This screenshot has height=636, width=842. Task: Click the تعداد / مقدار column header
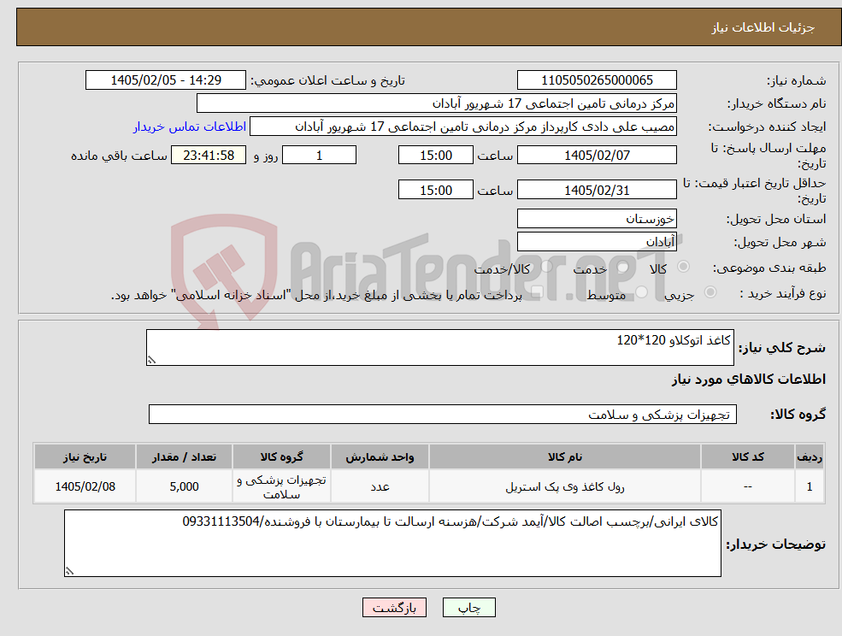pos(184,456)
